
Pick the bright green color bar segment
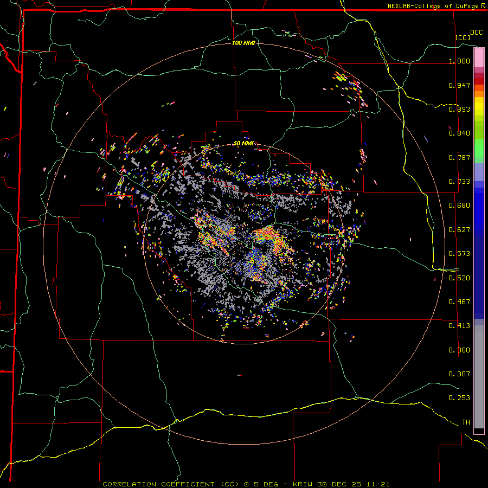[479, 148]
